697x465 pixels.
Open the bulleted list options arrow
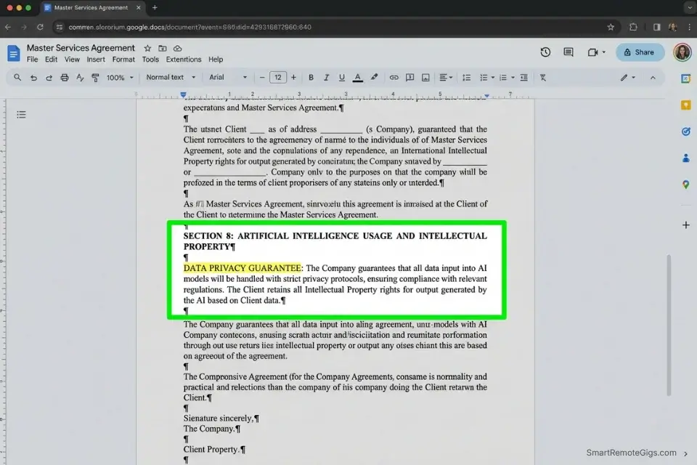pyautogui.click(x=493, y=78)
